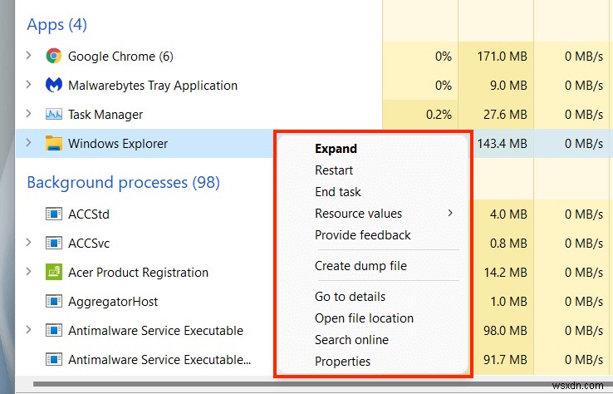This screenshot has height=394, width=613.
Task: Click the Task Manager graph icon
Action: (x=53, y=114)
